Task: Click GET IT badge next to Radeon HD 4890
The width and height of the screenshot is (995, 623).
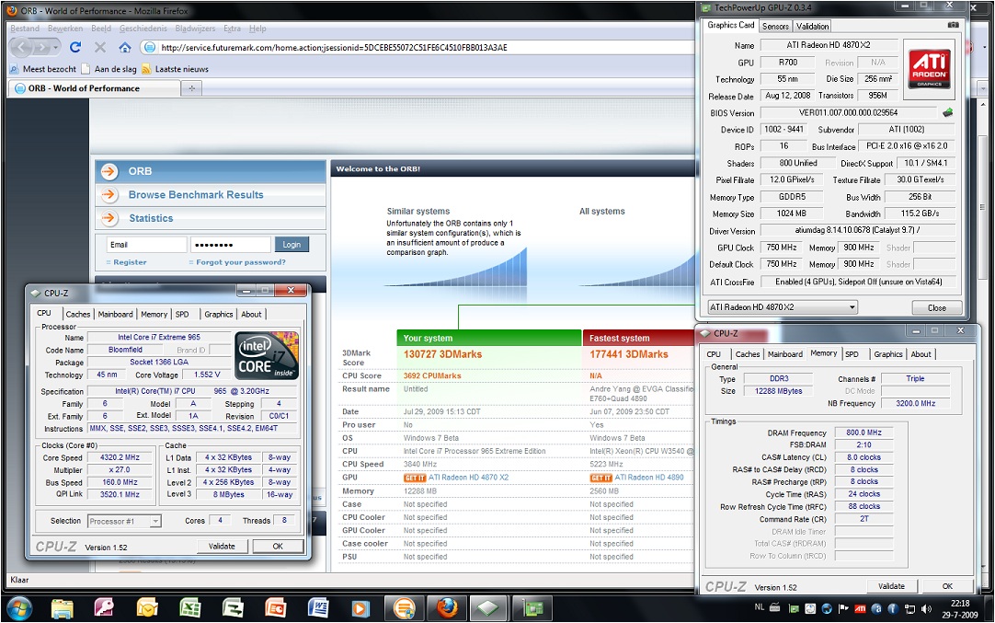Action: [600, 478]
